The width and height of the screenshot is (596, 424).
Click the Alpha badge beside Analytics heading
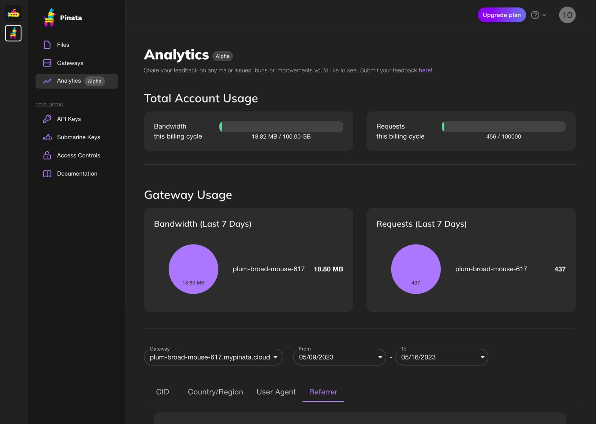(223, 56)
